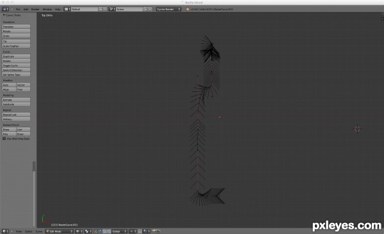Open the proportional editing dropdown

tap(132, 231)
